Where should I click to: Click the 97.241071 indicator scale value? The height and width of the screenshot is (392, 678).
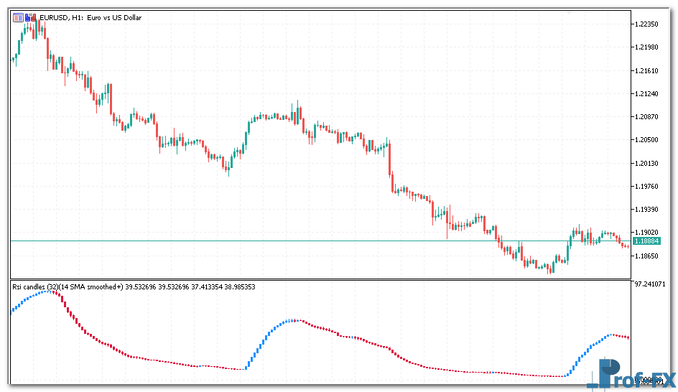pyautogui.click(x=650, y=284)
